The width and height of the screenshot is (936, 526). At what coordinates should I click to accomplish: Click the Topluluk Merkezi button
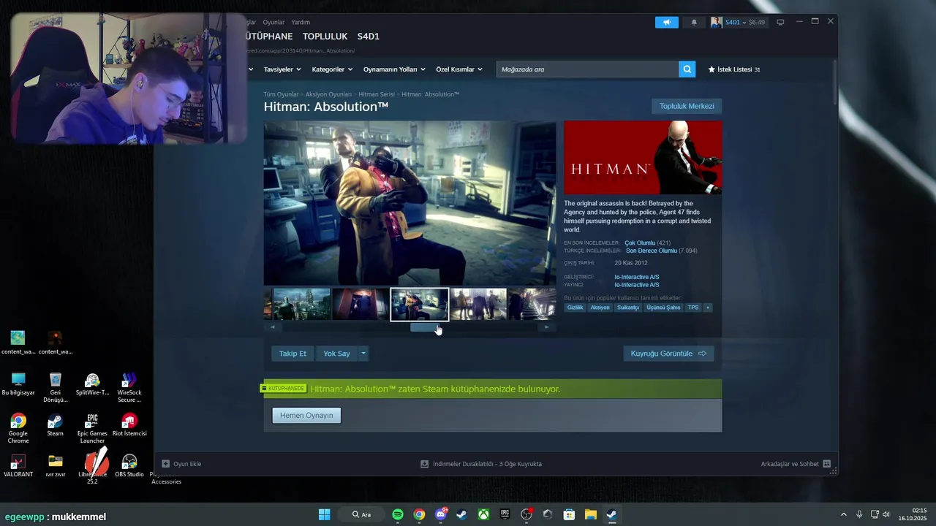coord(687,106)
